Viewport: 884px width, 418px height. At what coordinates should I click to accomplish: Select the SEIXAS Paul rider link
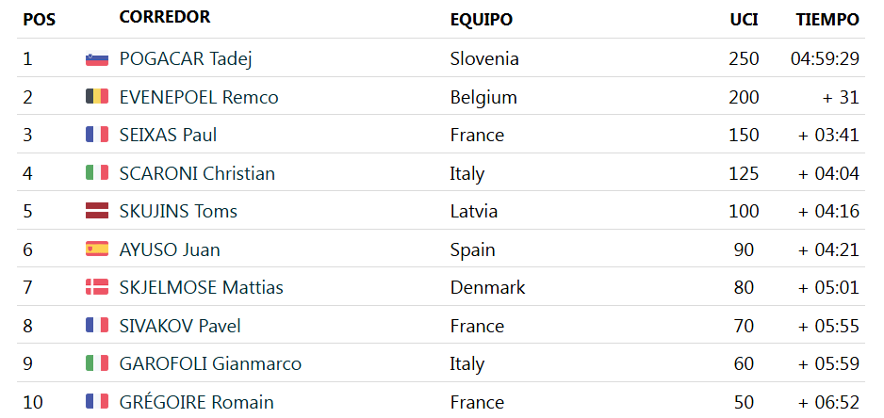click(x=169, y=136)
